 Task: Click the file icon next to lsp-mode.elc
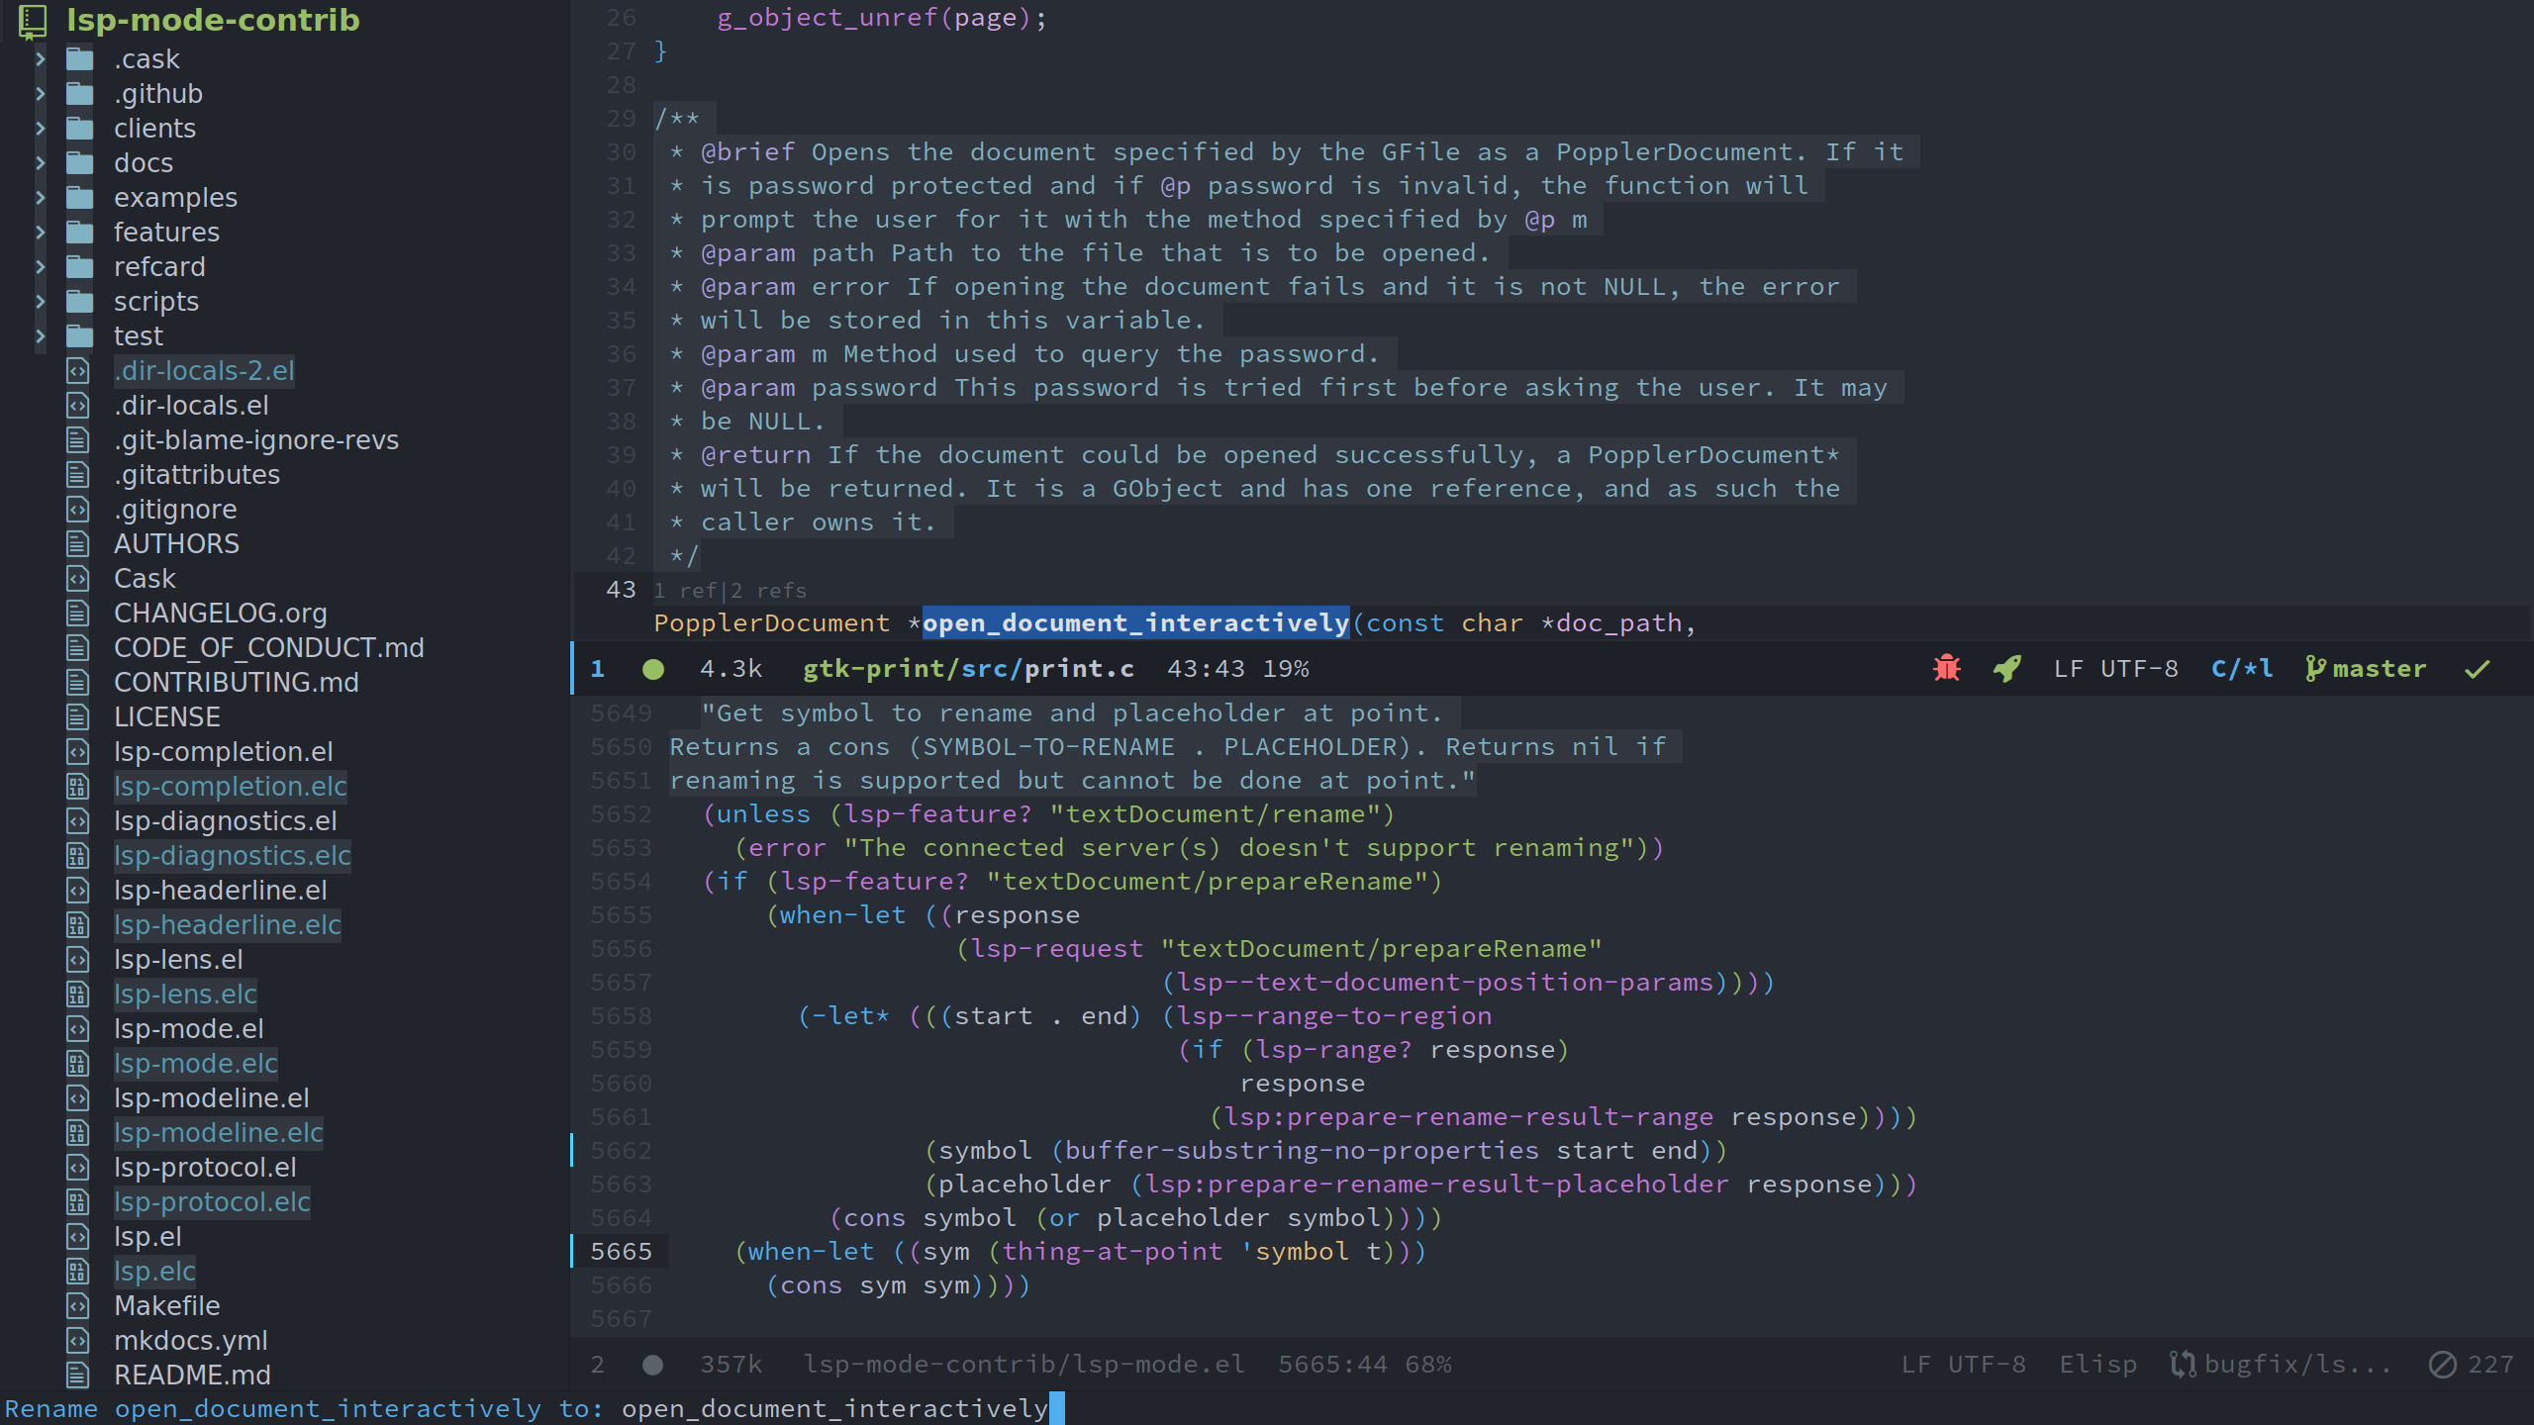[x=78, y=1064]
